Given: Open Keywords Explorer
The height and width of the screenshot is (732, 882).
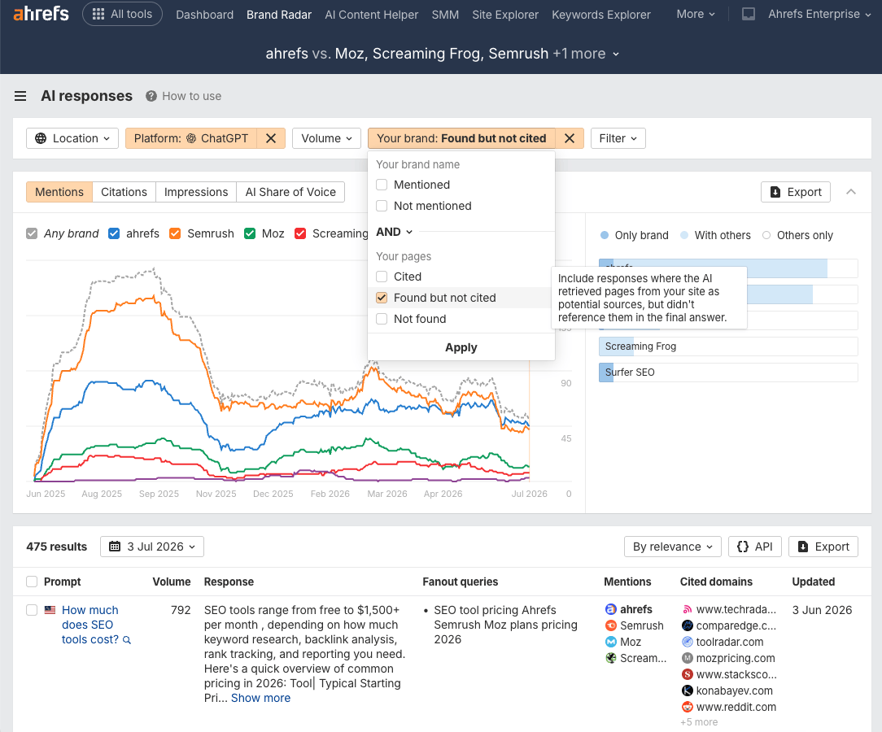Looking at the screenshot, I should click(600, 15).
